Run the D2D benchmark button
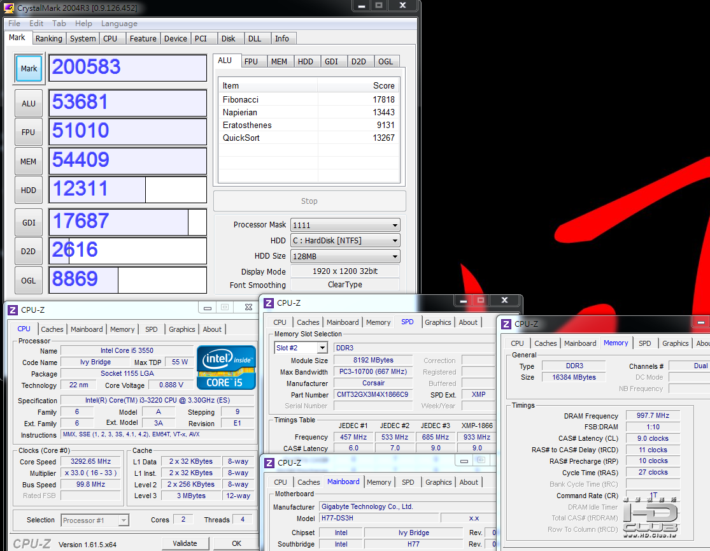 pos(29,251)
